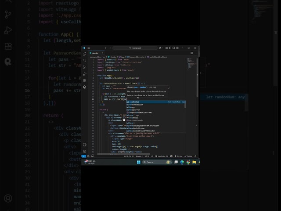Select the randomNum suggestion
Viewport: 281px width, 211px height.
[x=156, y=102]
